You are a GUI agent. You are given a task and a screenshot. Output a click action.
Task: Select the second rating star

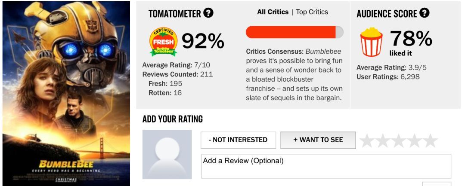383,140
